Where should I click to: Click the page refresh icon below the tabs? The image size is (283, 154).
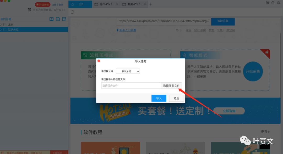pos(72,12)
